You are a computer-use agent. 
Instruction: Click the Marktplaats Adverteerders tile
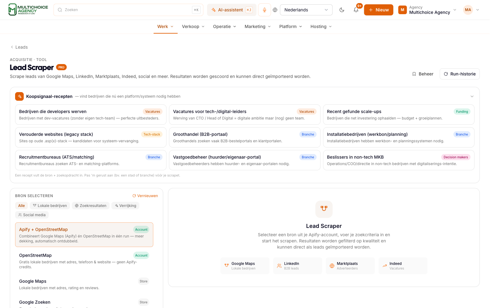pyautogui.click(x=350, y=266)
